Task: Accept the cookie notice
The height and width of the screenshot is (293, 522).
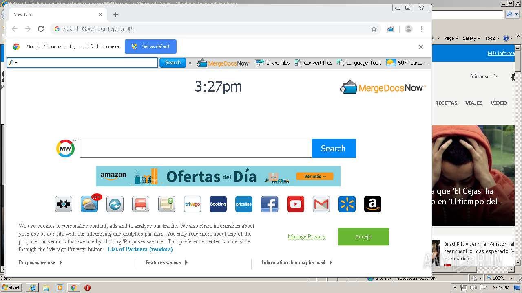Action: (x=363, y=237)
